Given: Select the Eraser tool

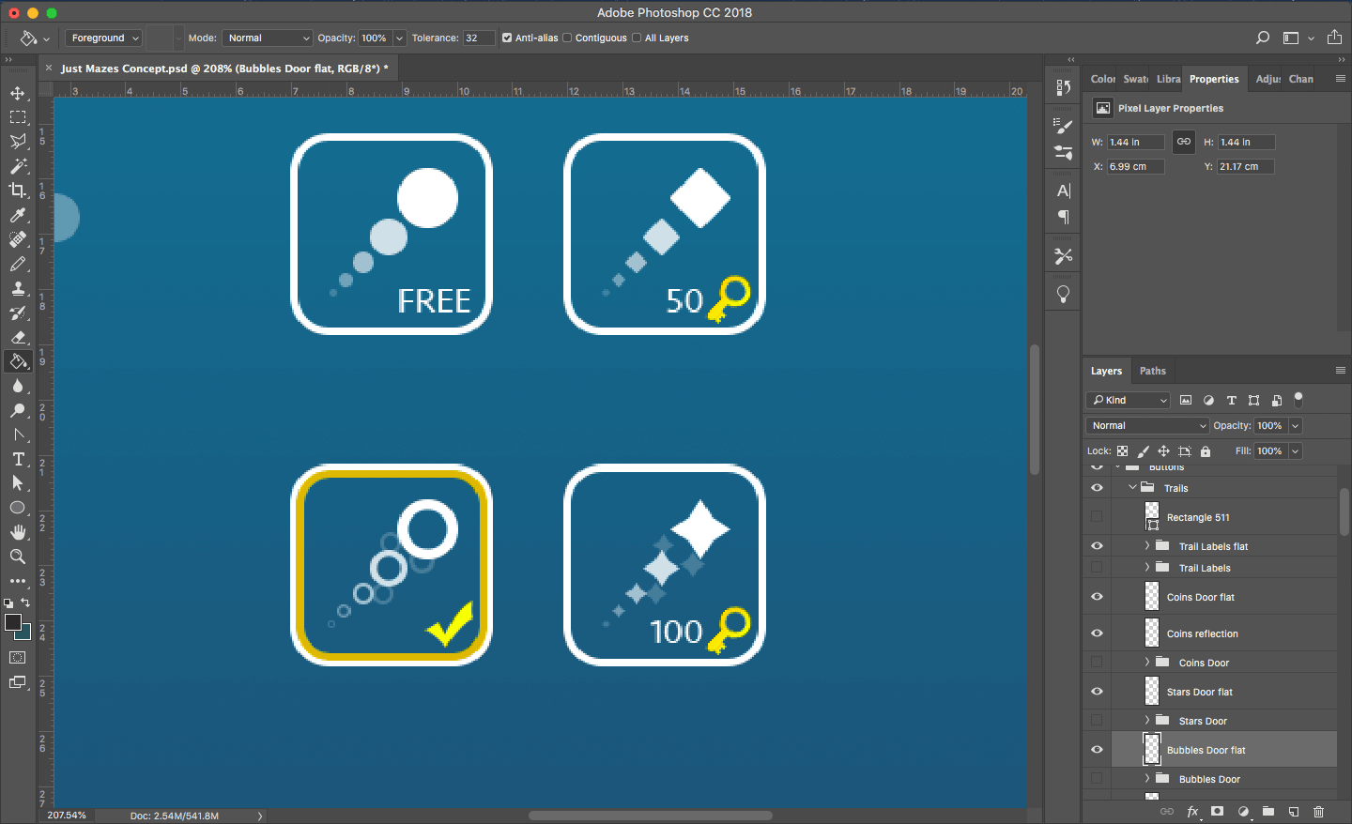Looking at the screenshot, I should click(x=18, y=337).
